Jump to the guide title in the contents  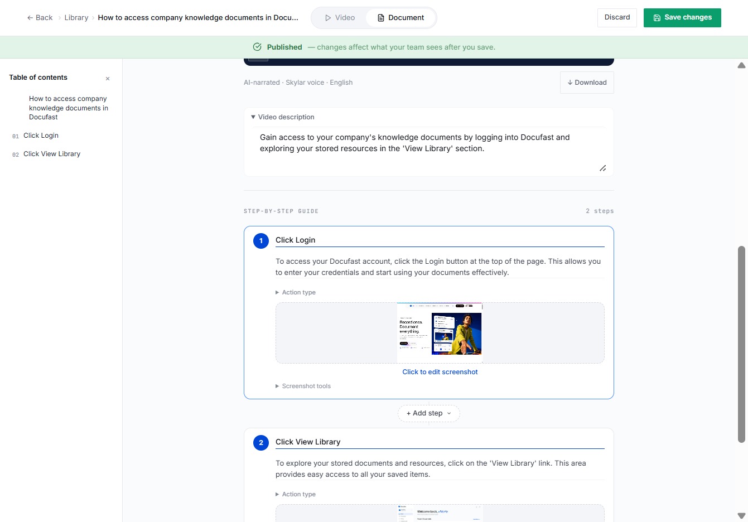click(x=69, y=108)
